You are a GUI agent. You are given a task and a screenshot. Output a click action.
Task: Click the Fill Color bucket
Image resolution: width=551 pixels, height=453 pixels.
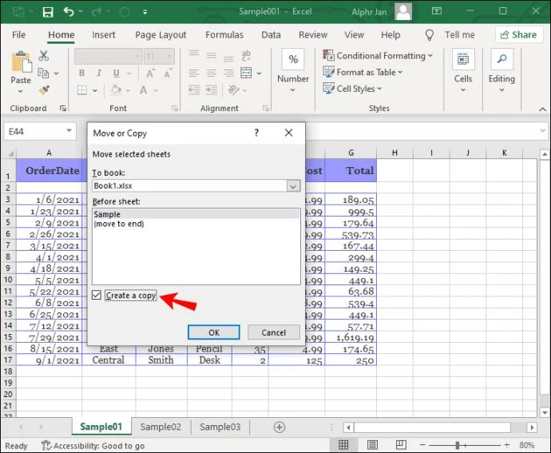pyautogui.click(x=116, y=90)
